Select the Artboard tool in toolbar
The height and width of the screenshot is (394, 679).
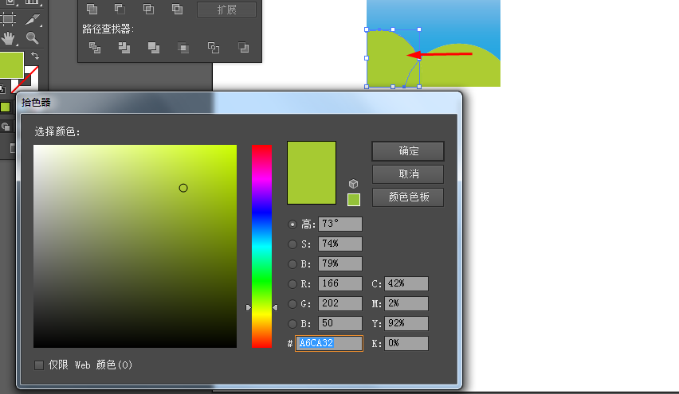8,19
